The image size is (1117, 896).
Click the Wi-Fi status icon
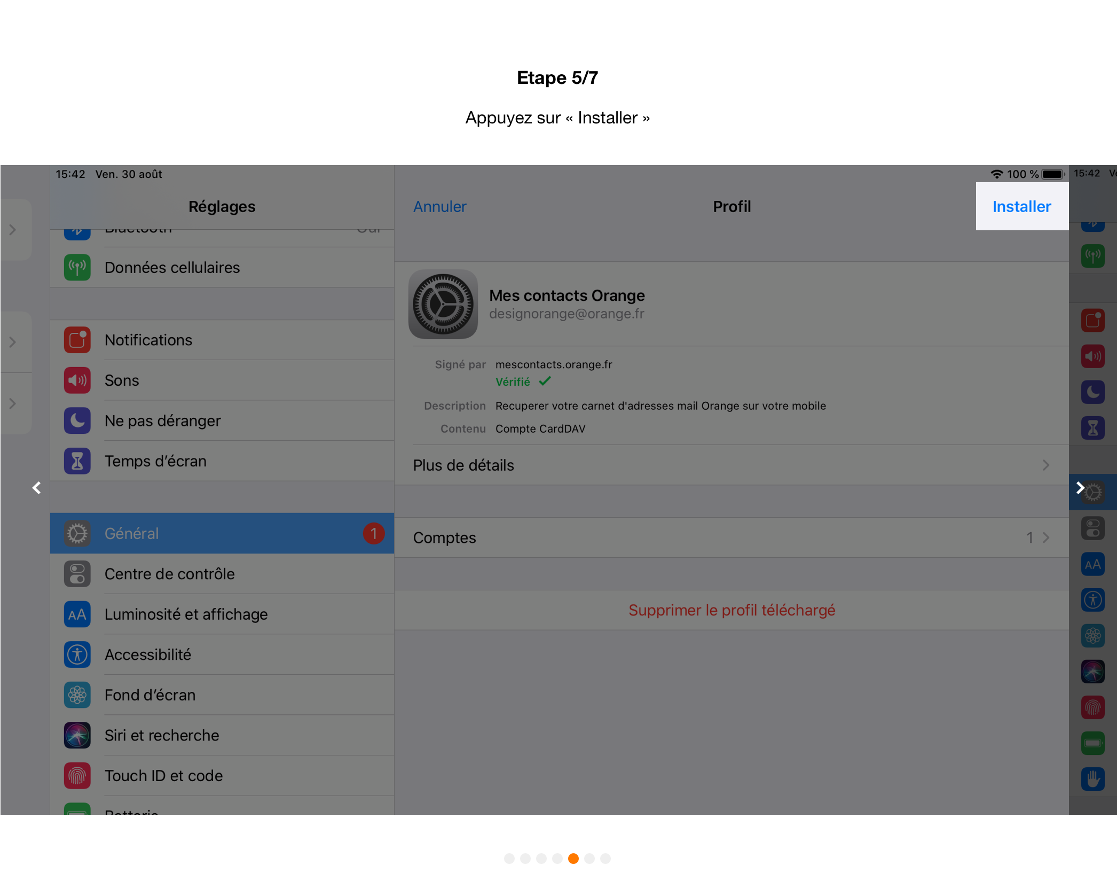[996, 174]
